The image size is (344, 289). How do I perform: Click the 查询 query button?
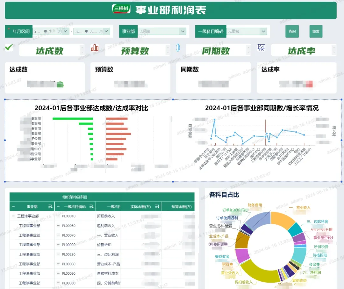click(x=292, y=31)
